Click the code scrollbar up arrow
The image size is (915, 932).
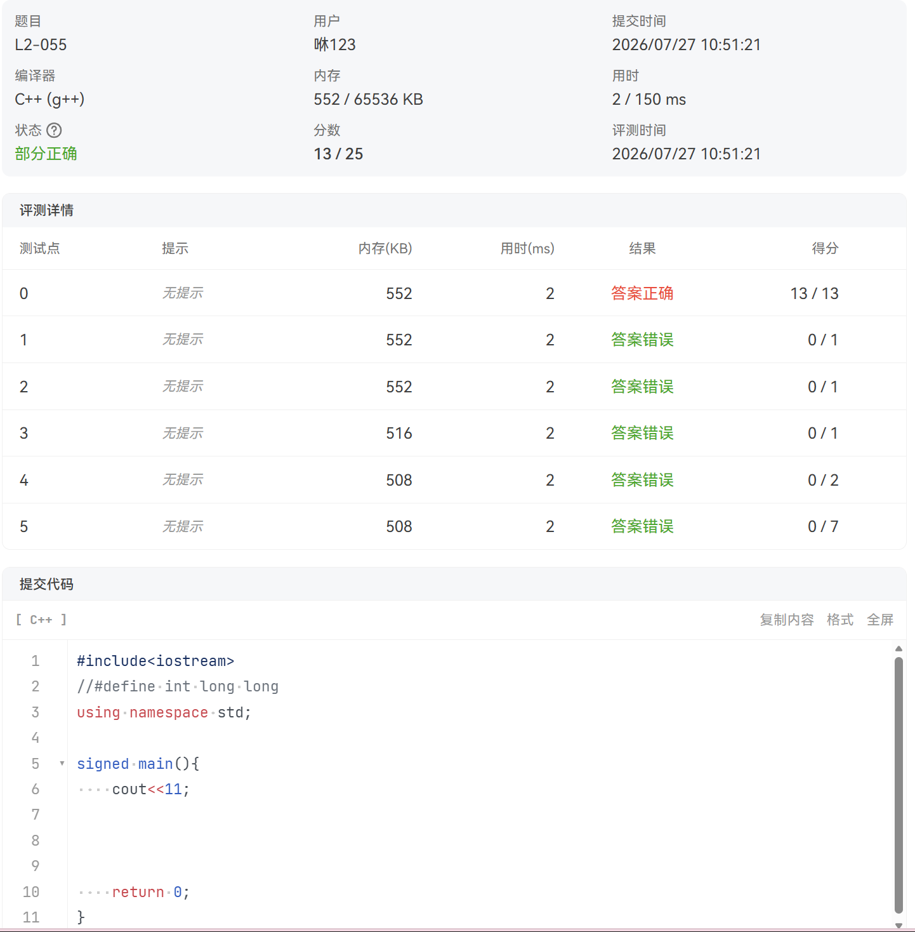tap(899, 648)
